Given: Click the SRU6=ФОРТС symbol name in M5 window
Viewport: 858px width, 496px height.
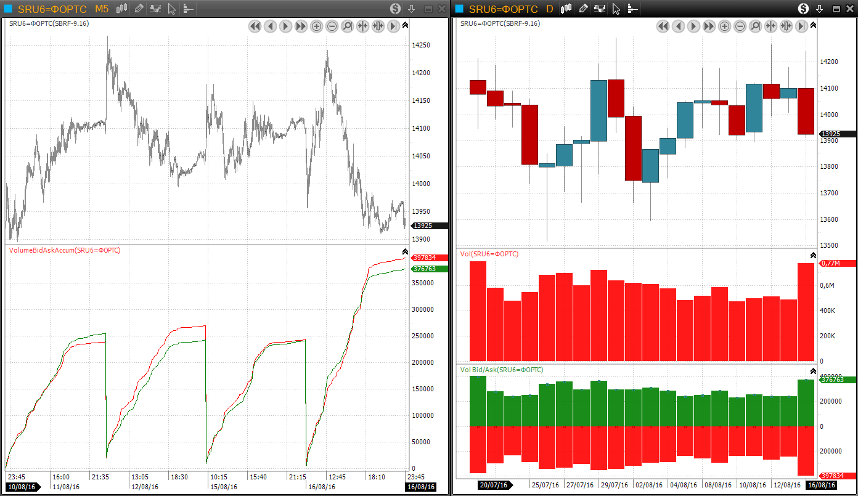Looking at the screenshot, I should pos(52,9).
